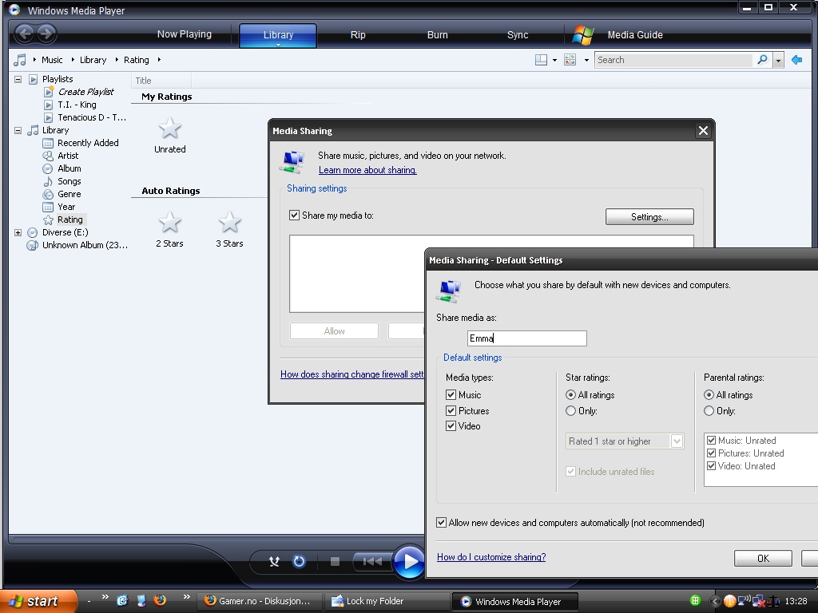Open the search options dropdown arrow
818x613 pixels.
pyautogui.click(x=778, y=60)
